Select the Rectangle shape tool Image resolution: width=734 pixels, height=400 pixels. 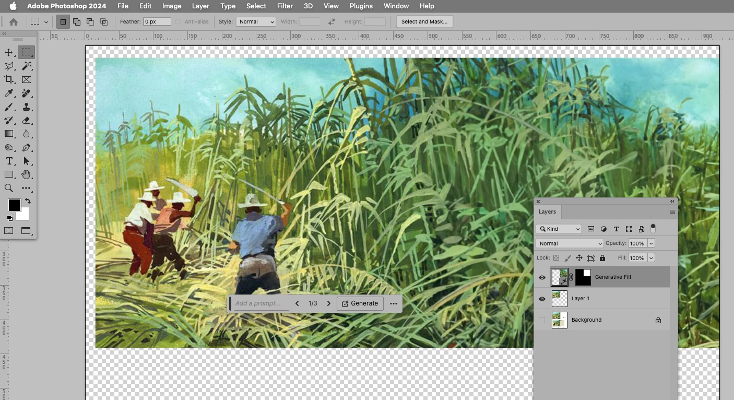click(9, 174)
